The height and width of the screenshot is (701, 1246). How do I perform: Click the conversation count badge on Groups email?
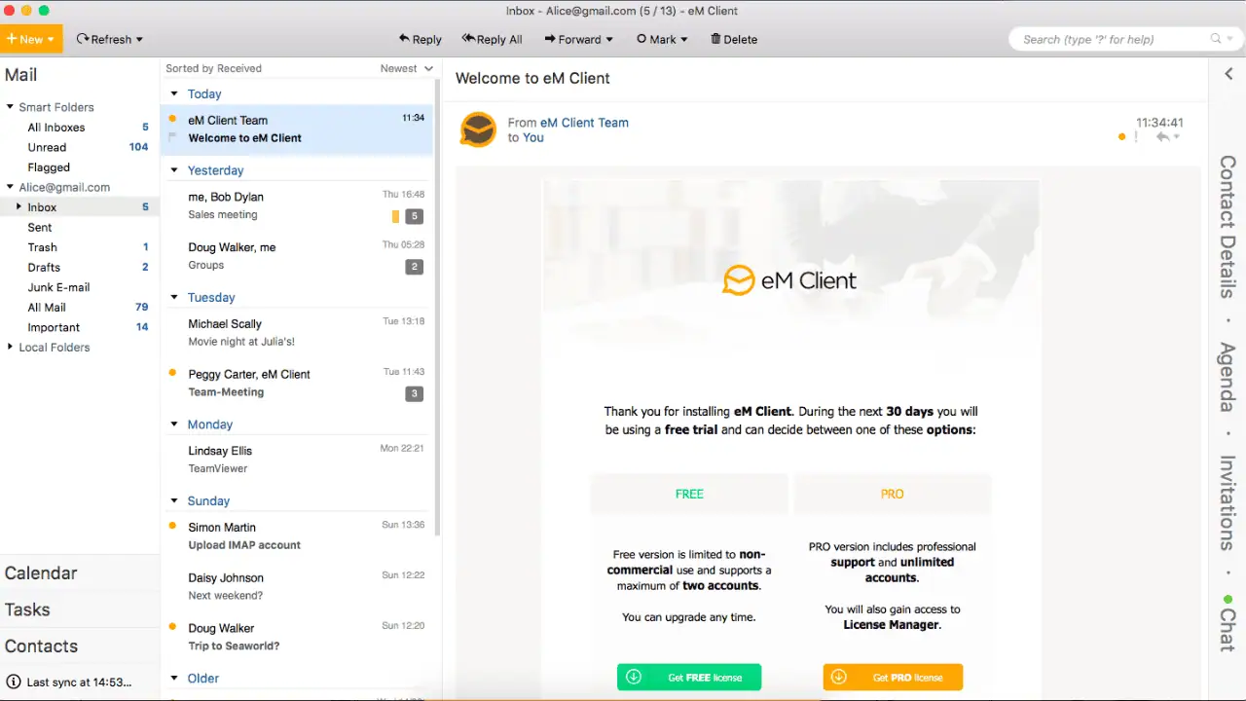pos(415,267)
